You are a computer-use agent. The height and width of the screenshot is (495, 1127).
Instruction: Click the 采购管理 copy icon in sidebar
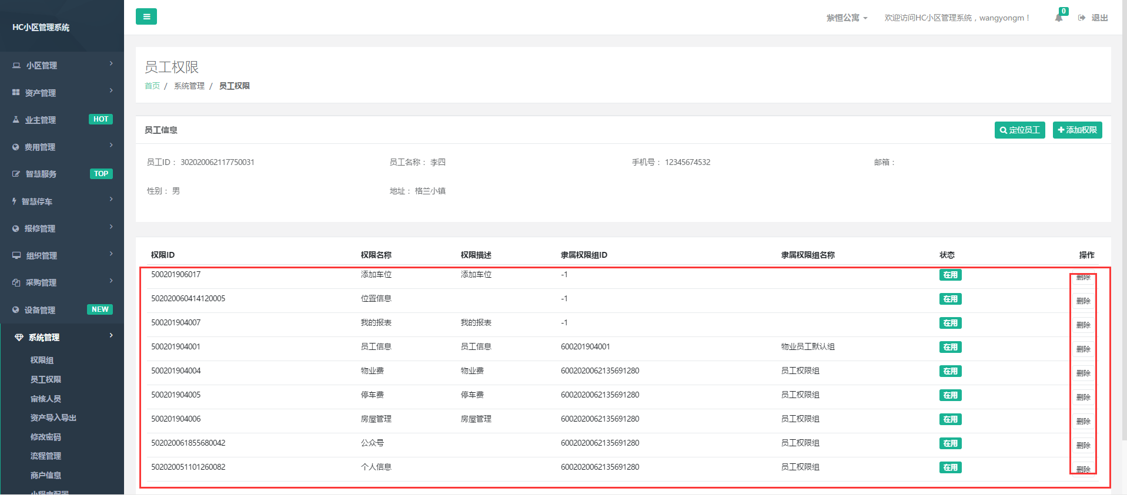[16, 282]
